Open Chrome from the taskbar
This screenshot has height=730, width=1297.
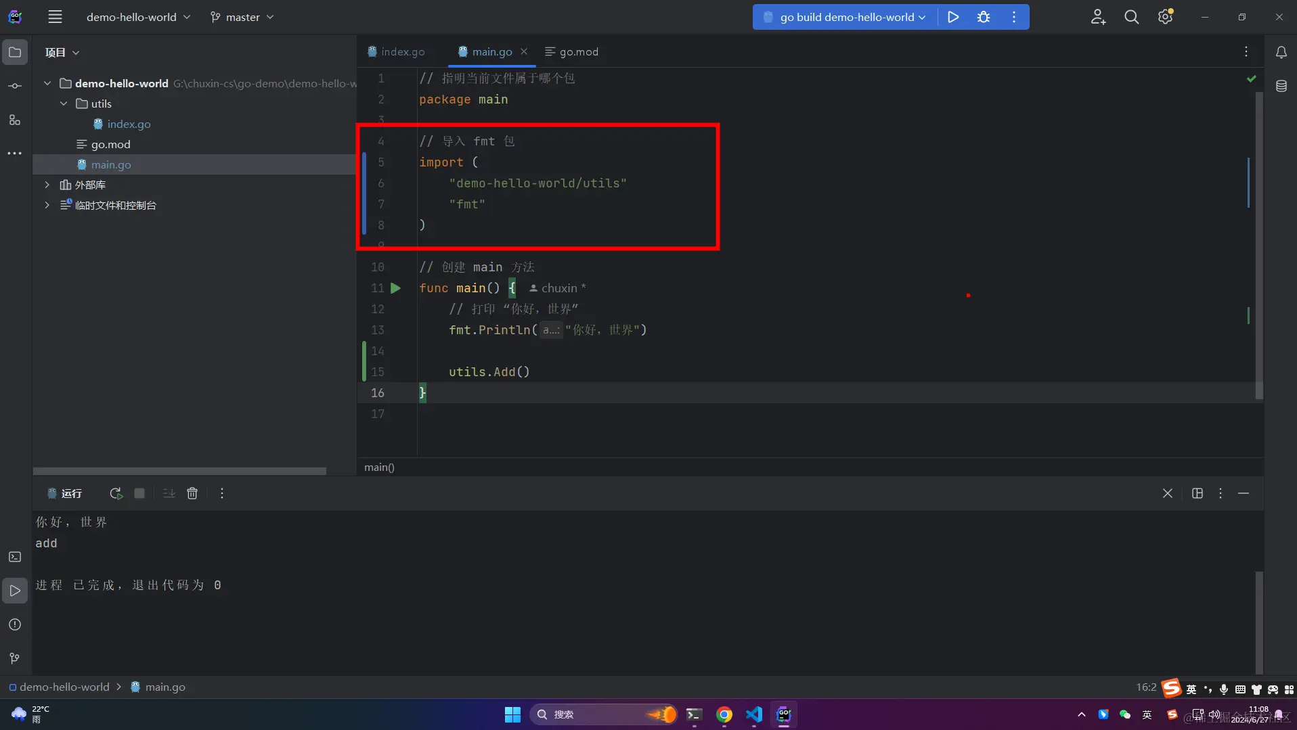tap(724, 714)
